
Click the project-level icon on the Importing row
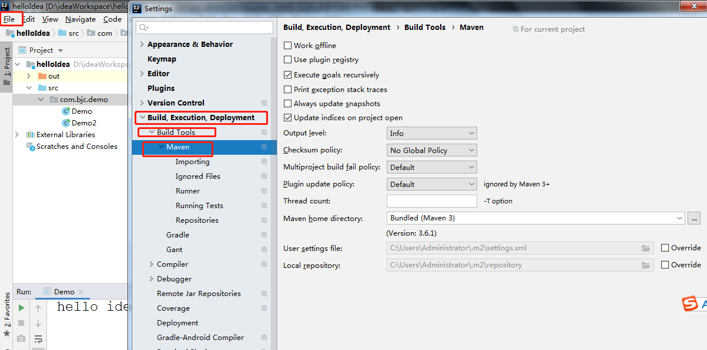coord(264,162)
